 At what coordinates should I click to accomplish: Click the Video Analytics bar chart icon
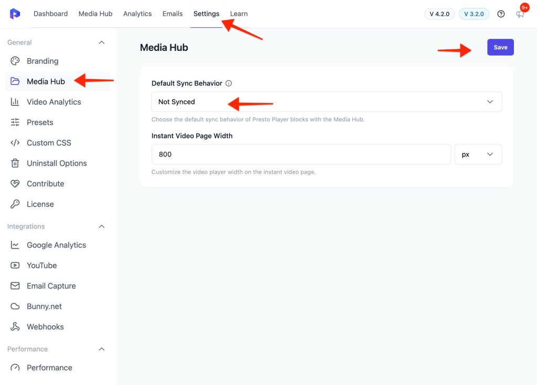[15, 102]
